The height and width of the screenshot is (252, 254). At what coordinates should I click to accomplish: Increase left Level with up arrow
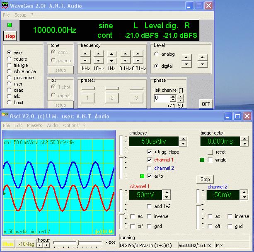point(186,58)
